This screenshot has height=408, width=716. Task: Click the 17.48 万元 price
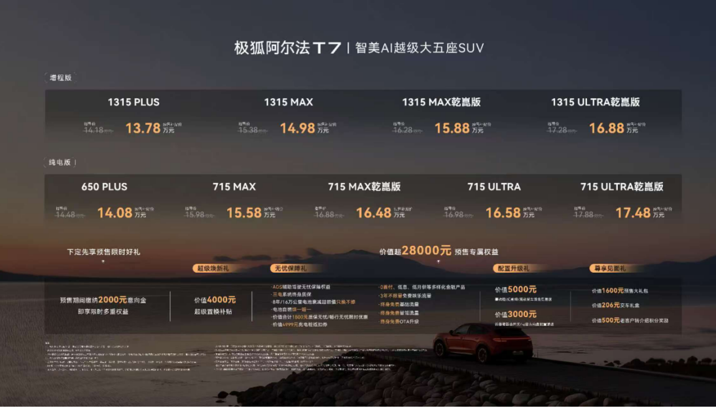point(639,212)
